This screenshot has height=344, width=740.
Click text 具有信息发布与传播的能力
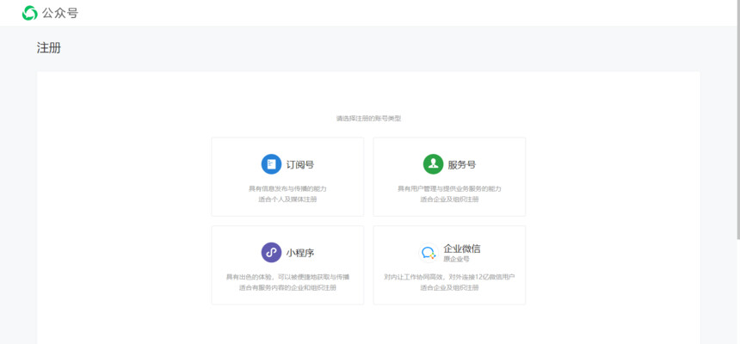click(288, 188)
